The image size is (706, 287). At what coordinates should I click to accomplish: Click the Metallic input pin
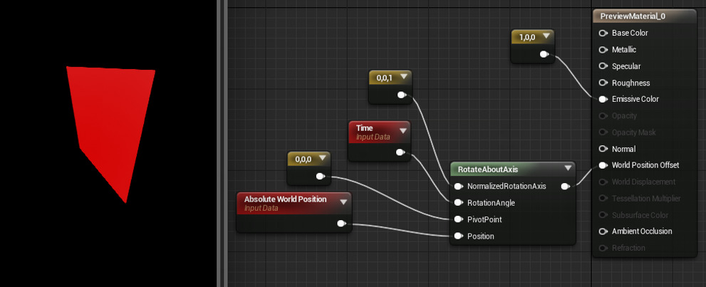603,50
